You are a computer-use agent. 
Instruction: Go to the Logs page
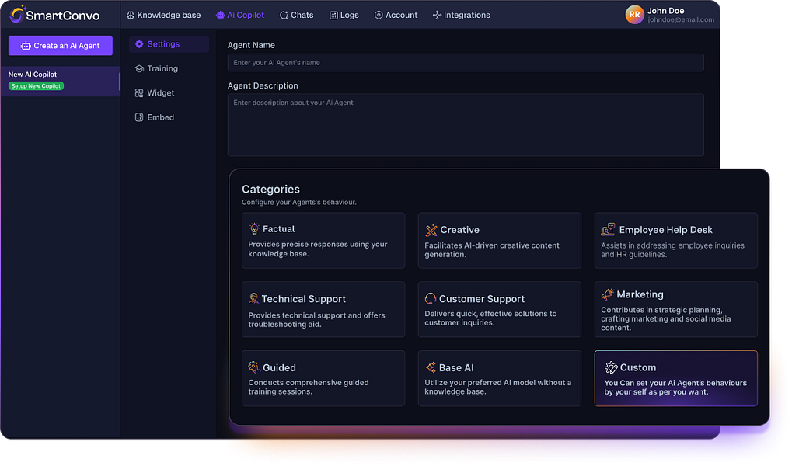click(x=344, y=16)
